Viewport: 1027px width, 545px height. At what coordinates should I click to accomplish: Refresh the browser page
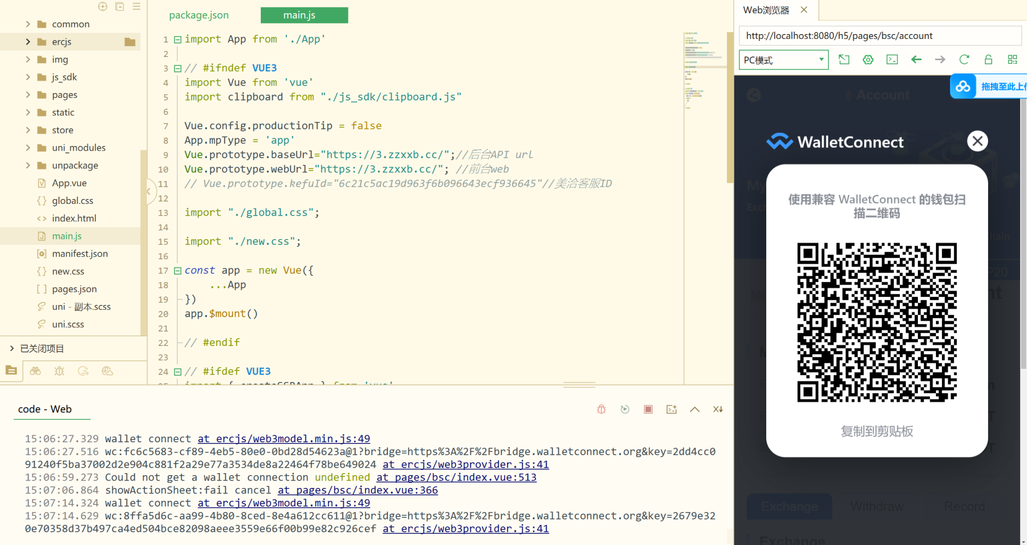click(964, 60)
